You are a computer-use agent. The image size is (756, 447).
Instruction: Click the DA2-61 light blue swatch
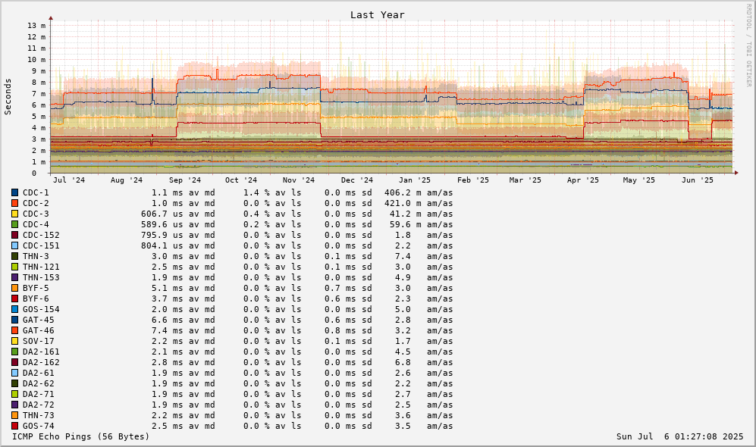click(15, 373)
